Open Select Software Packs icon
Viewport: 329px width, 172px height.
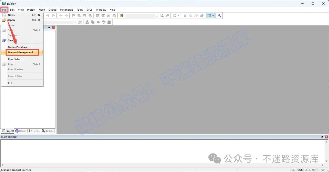(104, 22)
